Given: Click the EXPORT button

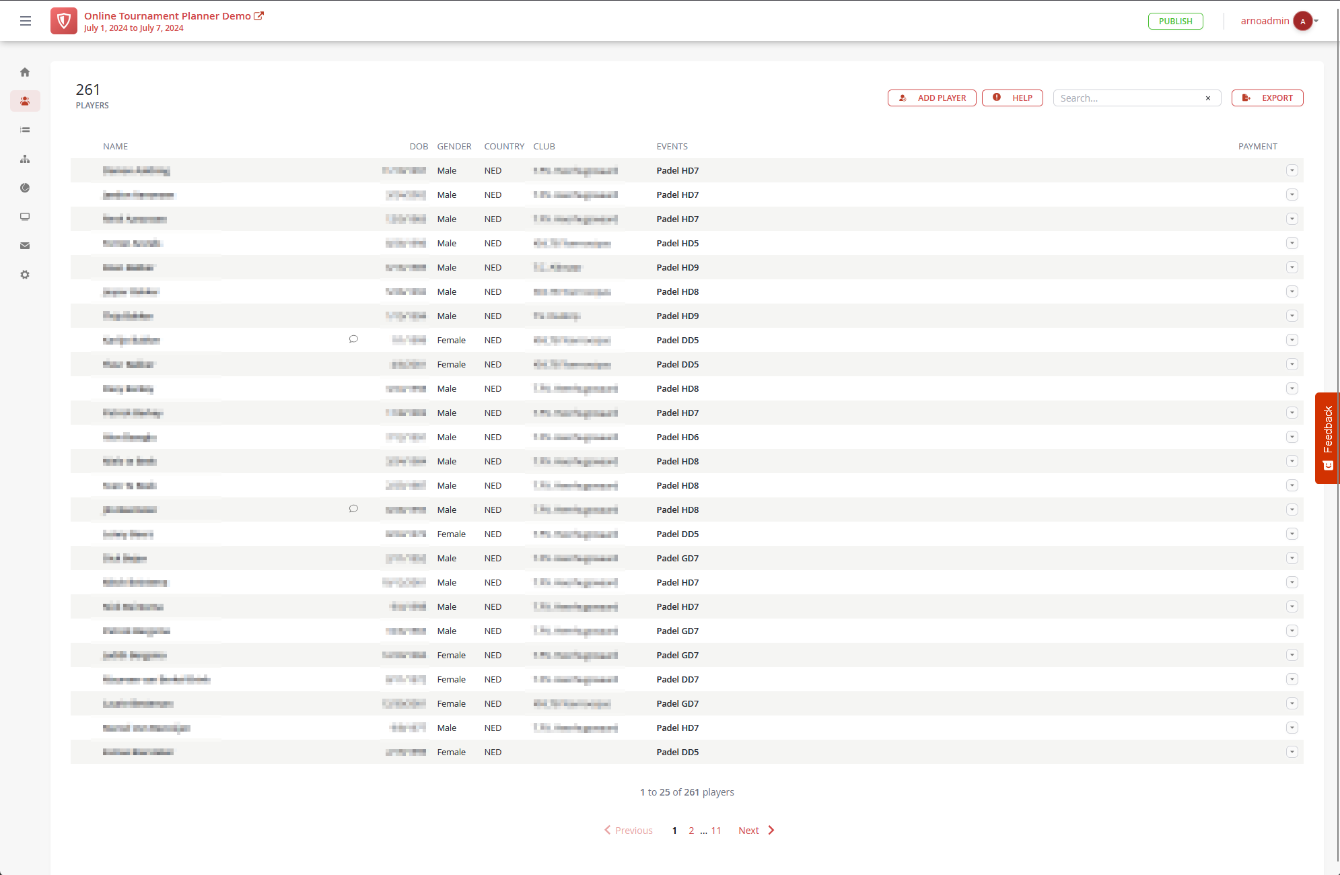Looking at the screenshot, I should (1267, 98).
